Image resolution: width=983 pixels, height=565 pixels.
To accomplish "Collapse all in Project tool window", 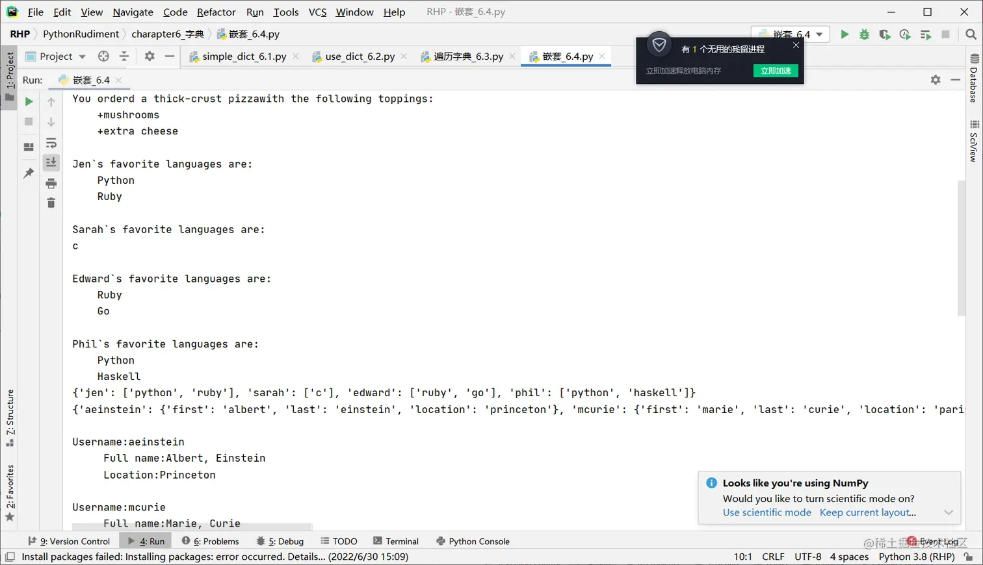I will pos(124,56).
